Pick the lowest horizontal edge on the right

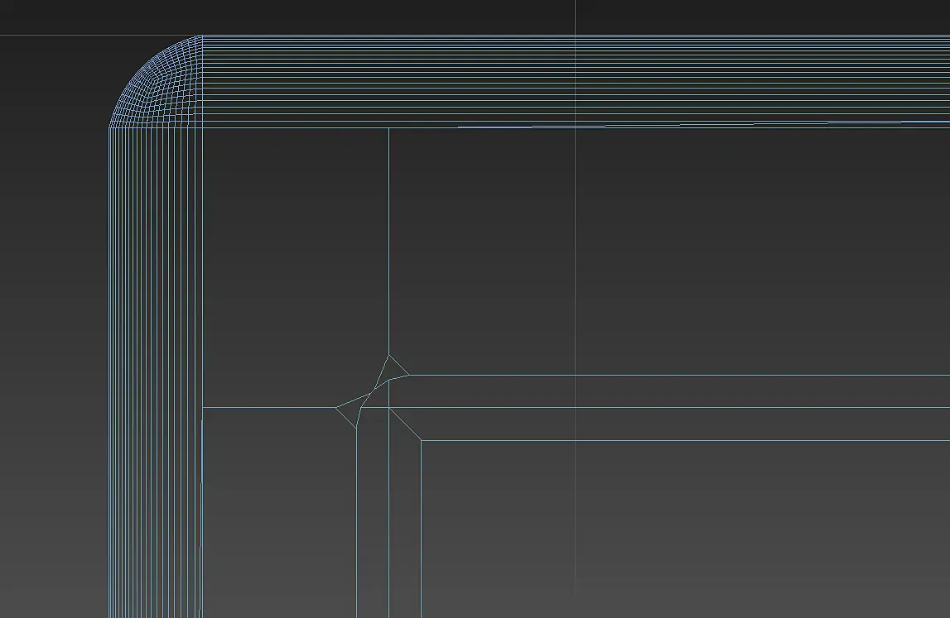pyautogui.click(x=685, y=441)
